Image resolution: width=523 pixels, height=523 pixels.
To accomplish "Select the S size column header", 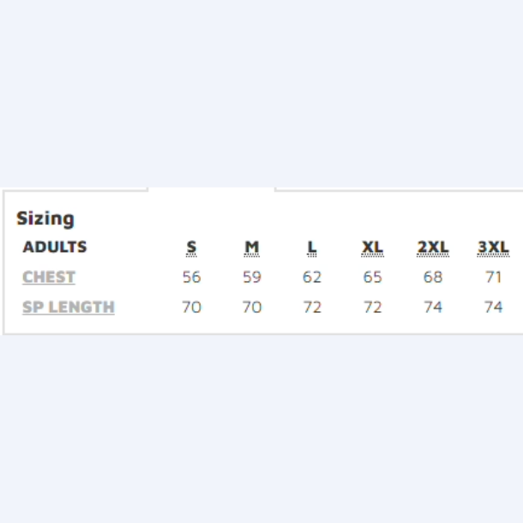I will [191, 248].
